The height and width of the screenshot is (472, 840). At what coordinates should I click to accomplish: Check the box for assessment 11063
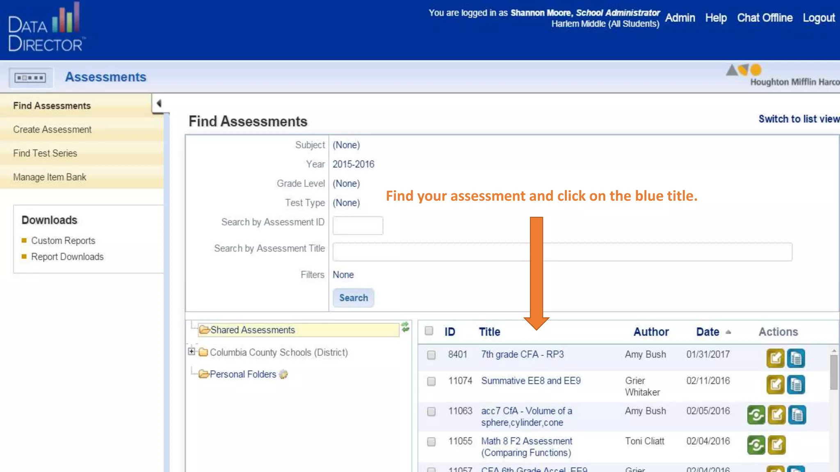coord(431,411)
